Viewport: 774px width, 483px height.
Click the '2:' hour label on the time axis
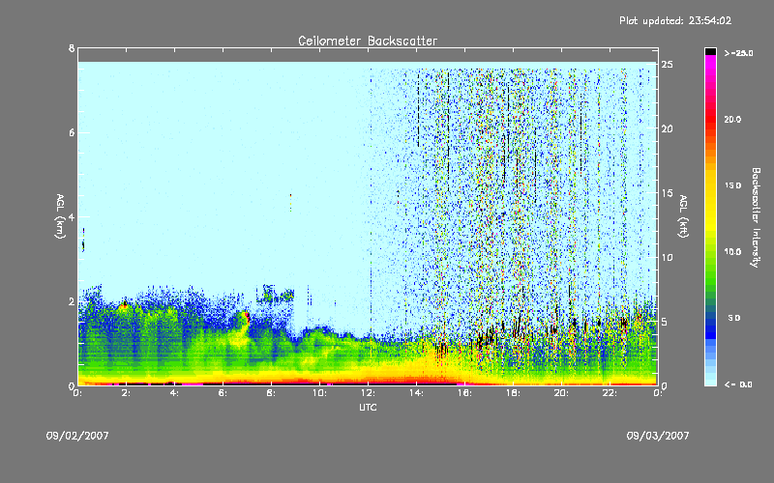click(126, 393)
